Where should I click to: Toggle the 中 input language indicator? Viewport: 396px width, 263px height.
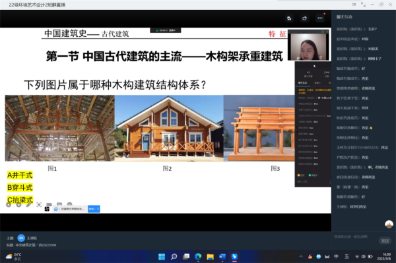tap(336, 256)
